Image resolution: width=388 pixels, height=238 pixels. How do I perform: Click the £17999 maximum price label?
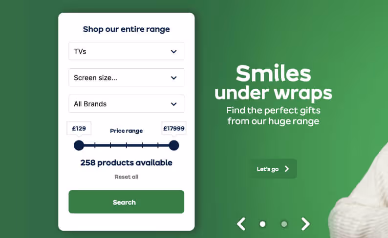pyautogui.click(x=174, y=128)
